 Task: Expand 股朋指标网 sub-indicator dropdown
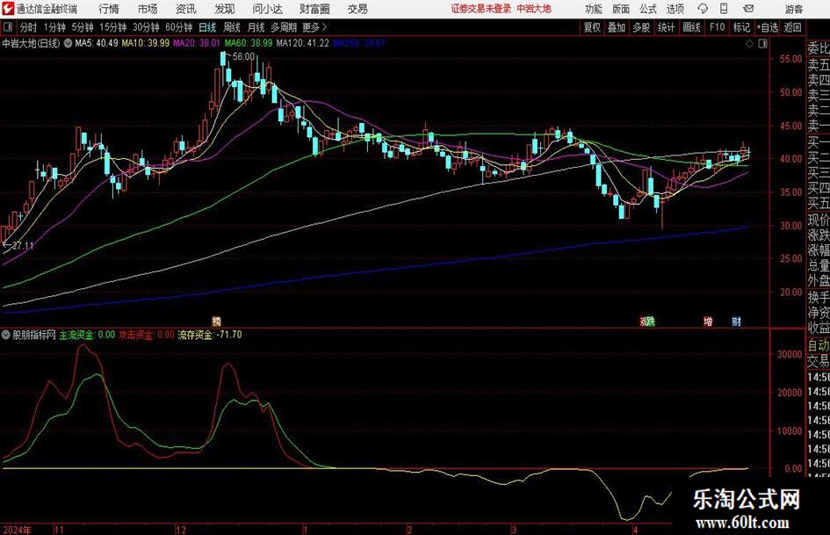[x=6, y=335]
